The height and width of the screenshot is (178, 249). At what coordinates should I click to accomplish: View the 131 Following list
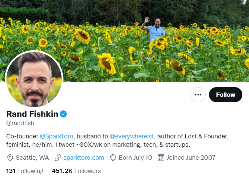point(25,171)
